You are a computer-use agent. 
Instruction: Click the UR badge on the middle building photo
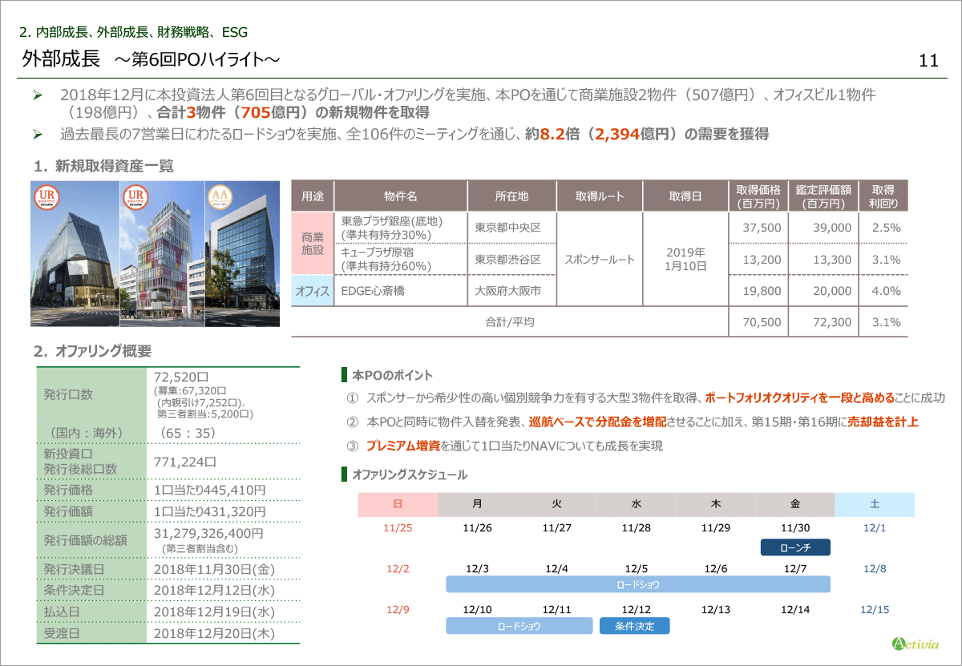click(135, 197)
